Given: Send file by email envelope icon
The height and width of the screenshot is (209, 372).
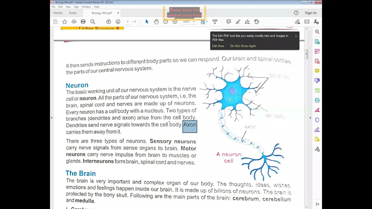Looking at the screenshot, I should tap(307, 22).
